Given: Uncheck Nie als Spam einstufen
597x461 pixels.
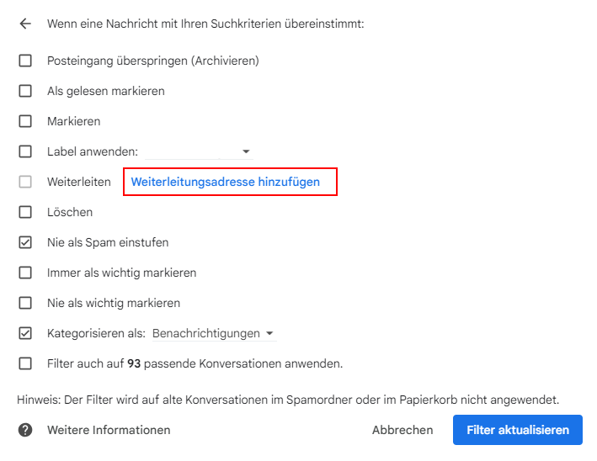Looking at the screenshot, I should (25, 242).
